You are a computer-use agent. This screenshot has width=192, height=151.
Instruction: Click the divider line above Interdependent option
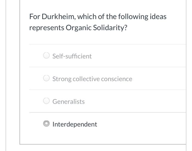[x=107, y=112]
